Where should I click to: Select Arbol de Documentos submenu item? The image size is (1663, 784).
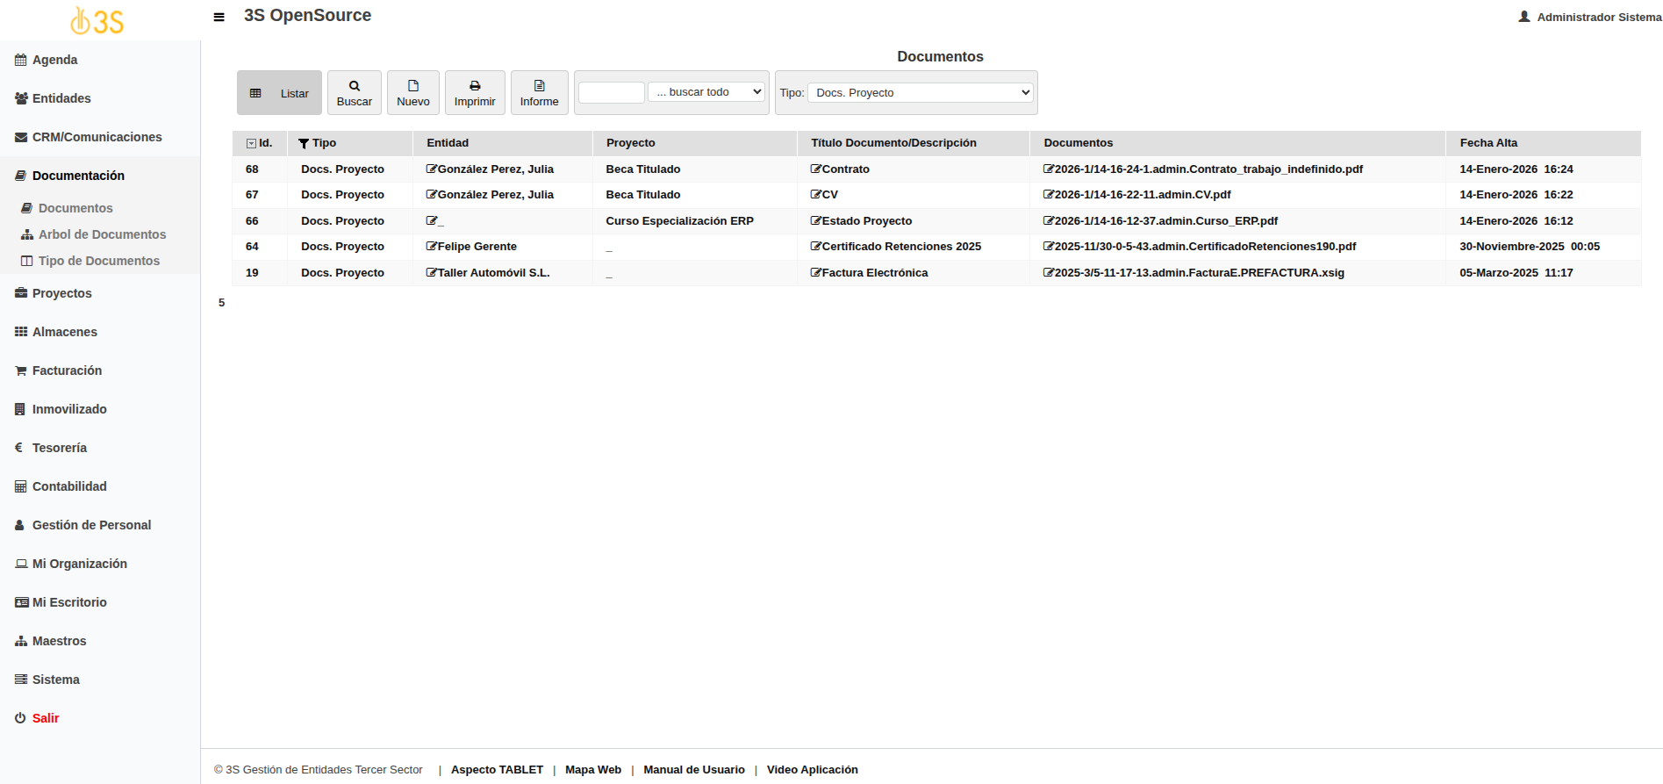102,234
